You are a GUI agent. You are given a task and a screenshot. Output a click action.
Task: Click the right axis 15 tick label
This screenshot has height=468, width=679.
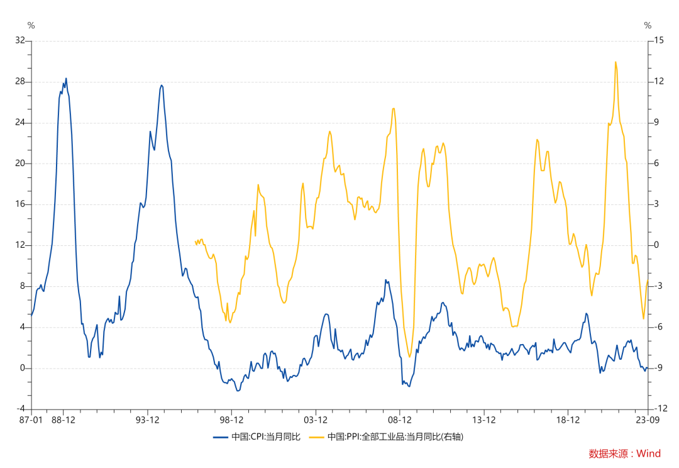click(x=659, y=40)
